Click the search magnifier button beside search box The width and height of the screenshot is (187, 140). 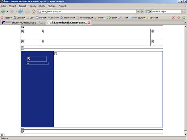click(184, 11)
